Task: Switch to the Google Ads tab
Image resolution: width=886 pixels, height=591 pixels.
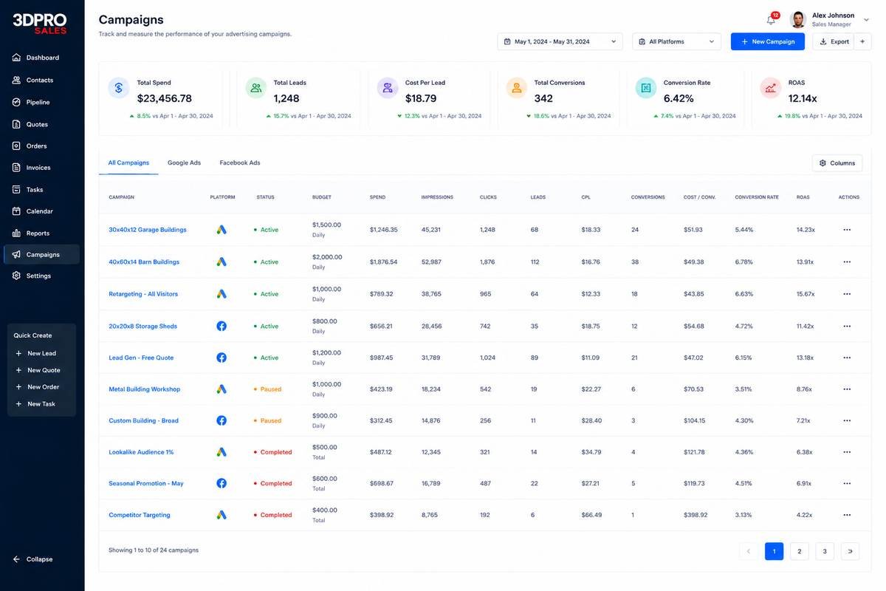Action: pyautogui.click(x=184, y=163)
